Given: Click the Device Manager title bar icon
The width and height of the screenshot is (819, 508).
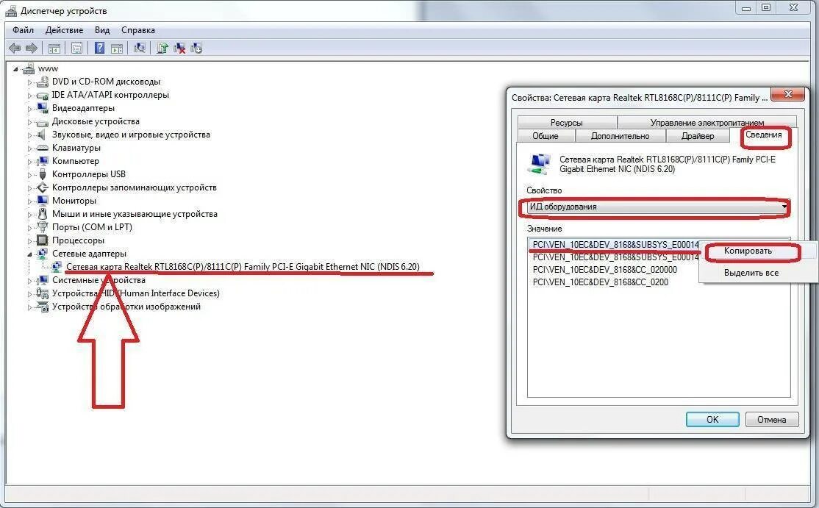Looking at the screenshot, I should pos(11,10).
